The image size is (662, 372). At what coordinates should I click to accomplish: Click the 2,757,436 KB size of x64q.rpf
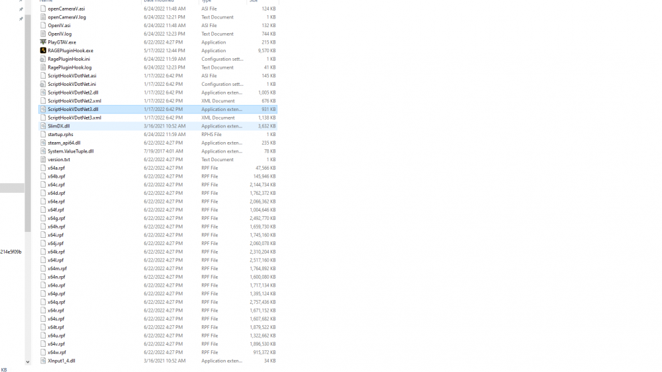click(263, 302)
